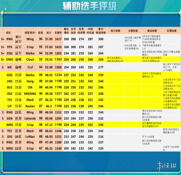Select Crisp in the FPX 冠军 row

pyautogui.click(x=30, y=47)
